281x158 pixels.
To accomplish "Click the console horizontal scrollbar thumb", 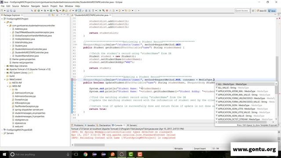I will pyautogui.click(x=90, y=145).
